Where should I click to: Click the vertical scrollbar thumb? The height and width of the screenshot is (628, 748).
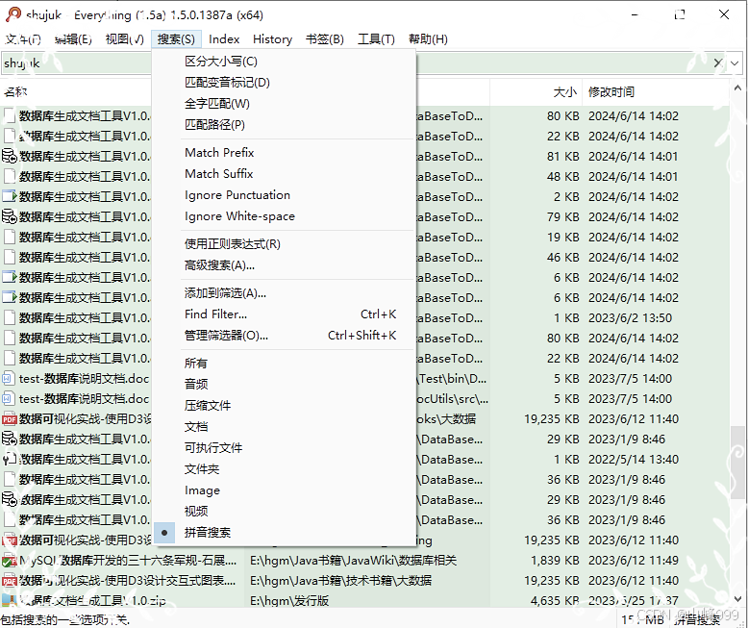coord(737,461)
